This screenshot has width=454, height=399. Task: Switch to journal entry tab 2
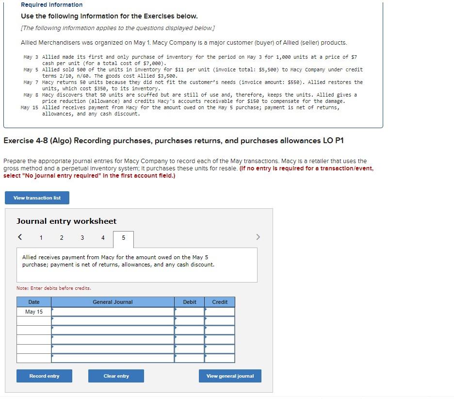tap(62, 237)
